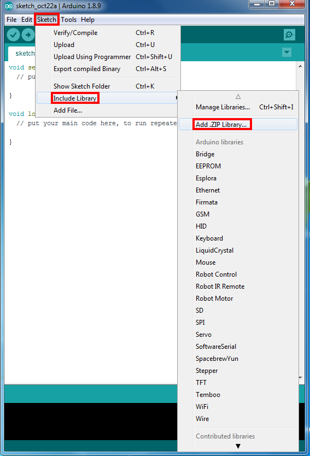Open the Help menu

(87, 20)
